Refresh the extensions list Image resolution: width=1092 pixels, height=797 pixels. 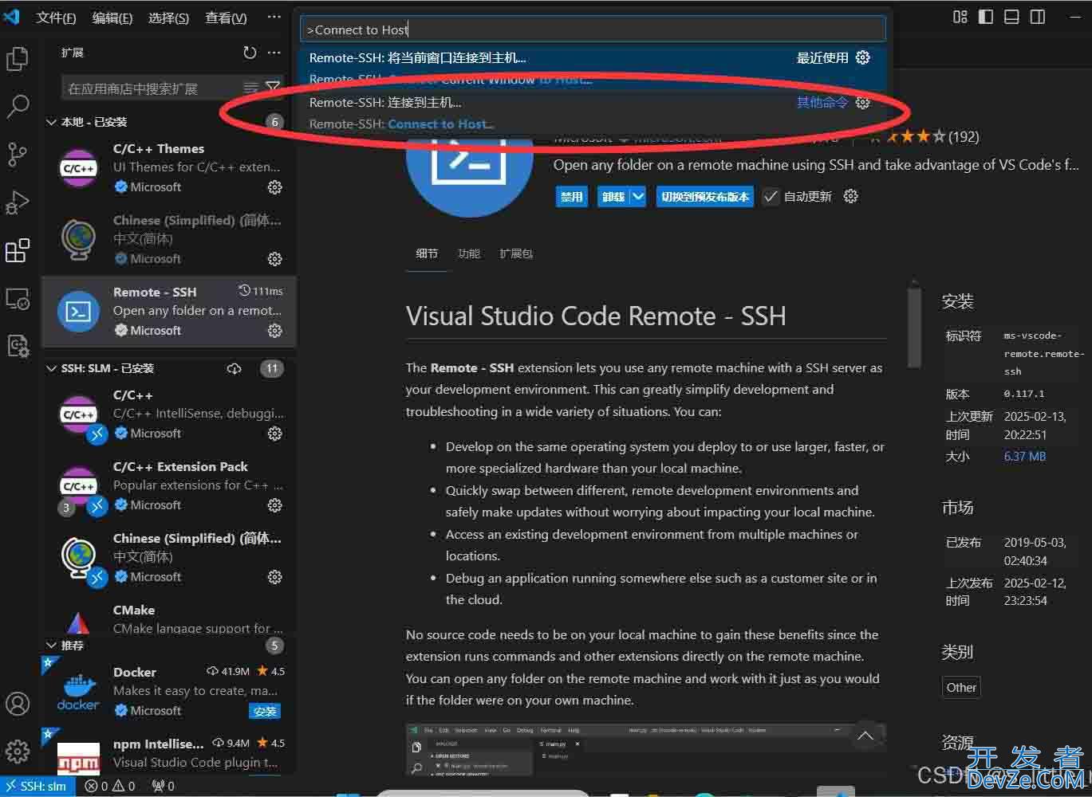click(x=250, y=53)
